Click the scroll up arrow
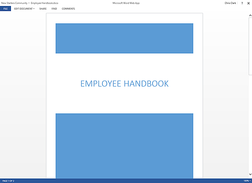 tap(250, 16)
